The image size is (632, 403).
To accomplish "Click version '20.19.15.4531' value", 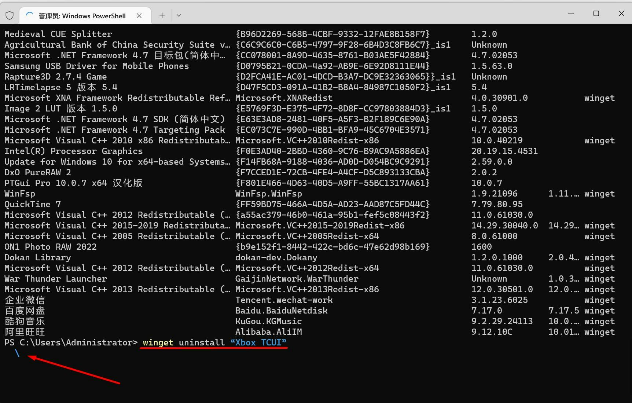I will coord(504,151).
